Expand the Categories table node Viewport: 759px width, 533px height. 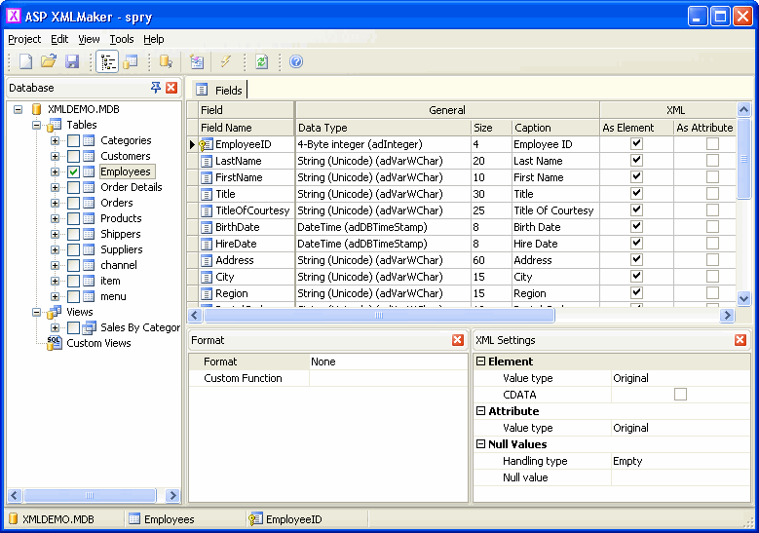56,140
